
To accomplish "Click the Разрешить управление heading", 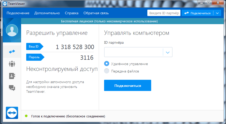I will (57, 33).
